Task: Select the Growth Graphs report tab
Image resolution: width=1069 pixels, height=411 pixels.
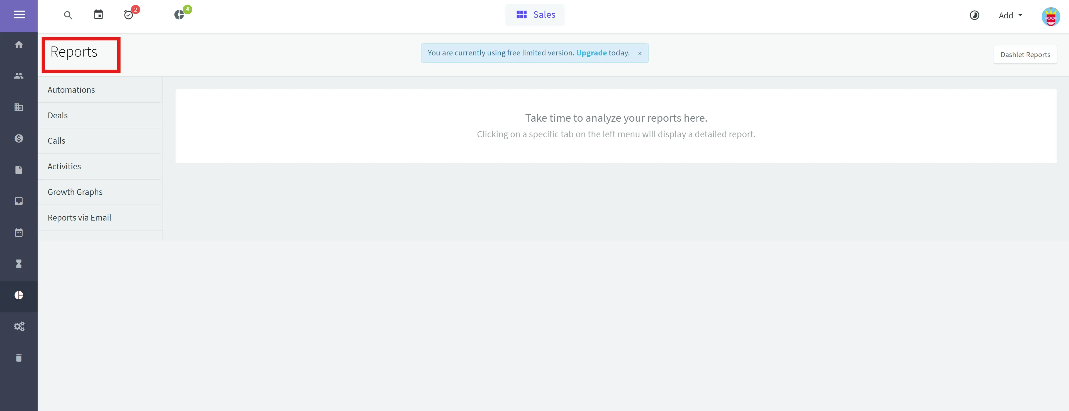Action: pyautogui.click(x=75, y=192)
